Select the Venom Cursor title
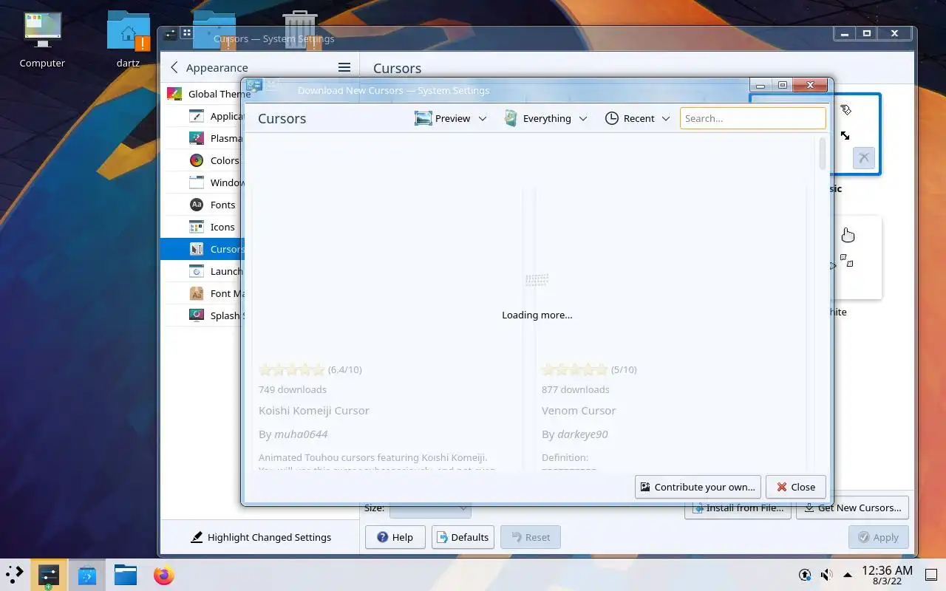Image resolution: width=946 pixels, height=591 pixels. click(579, 410)
